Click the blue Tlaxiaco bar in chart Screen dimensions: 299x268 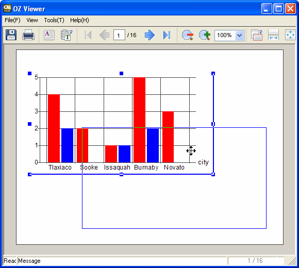pos(67,145)
